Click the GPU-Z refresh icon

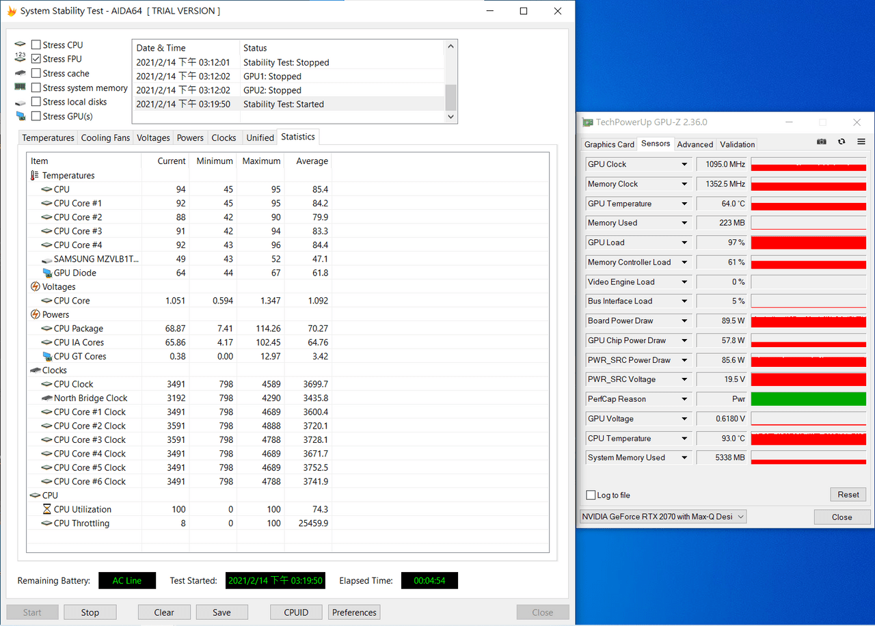842,141
